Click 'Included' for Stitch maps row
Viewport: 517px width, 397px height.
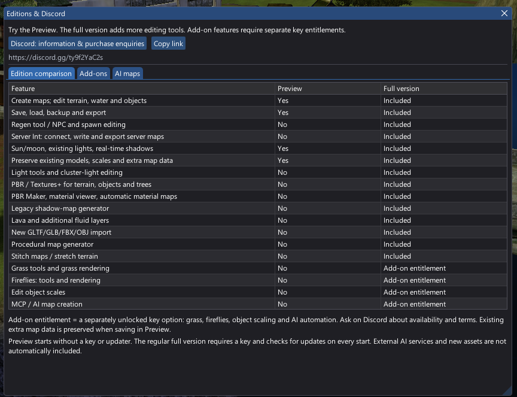(444, 256)
